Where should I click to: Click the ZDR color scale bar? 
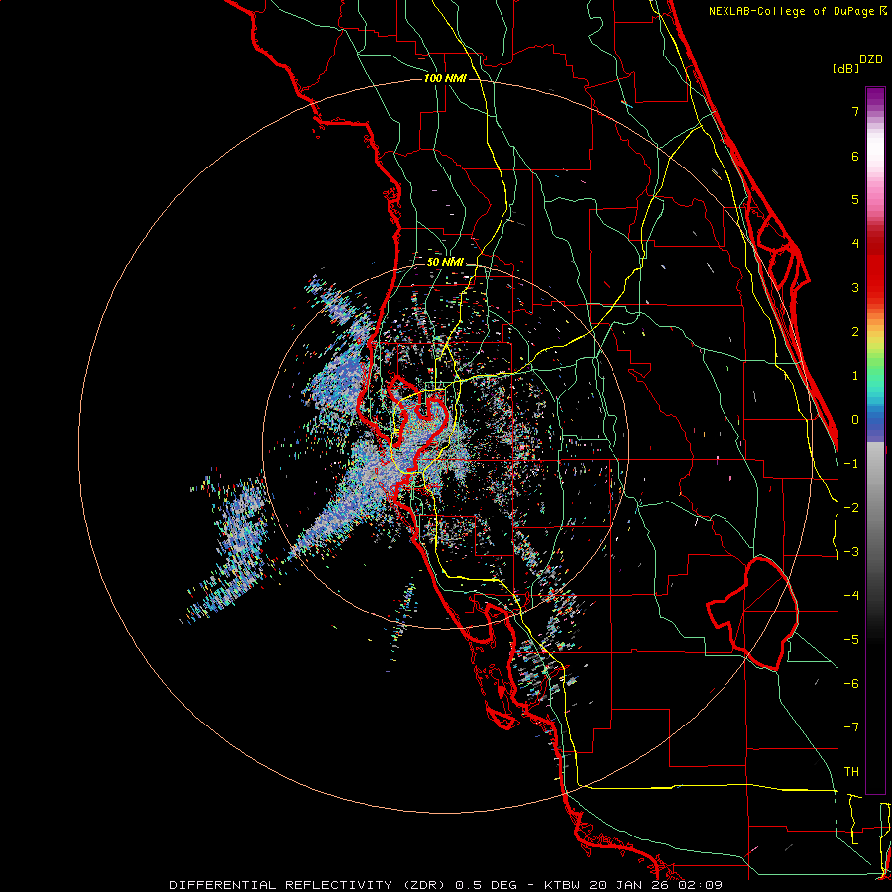(x=875, y=440)
